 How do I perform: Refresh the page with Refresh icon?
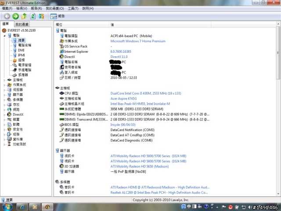click(32, 16)
